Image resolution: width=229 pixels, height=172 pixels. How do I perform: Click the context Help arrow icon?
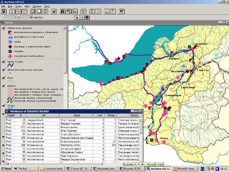(121, 11)
